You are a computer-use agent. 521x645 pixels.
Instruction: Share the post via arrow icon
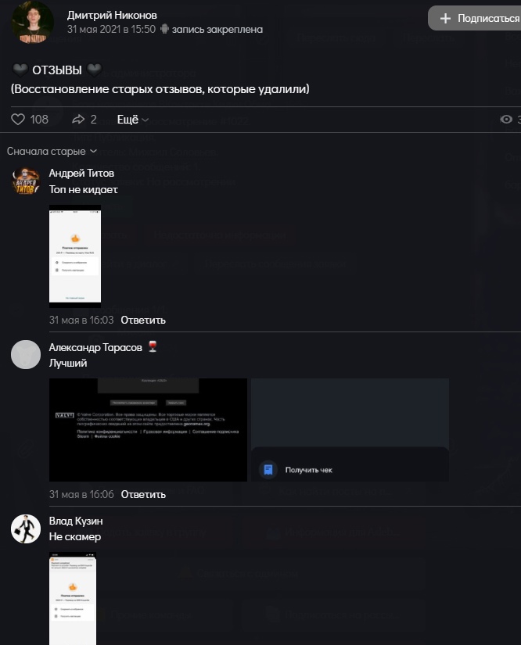click(78, 120)
